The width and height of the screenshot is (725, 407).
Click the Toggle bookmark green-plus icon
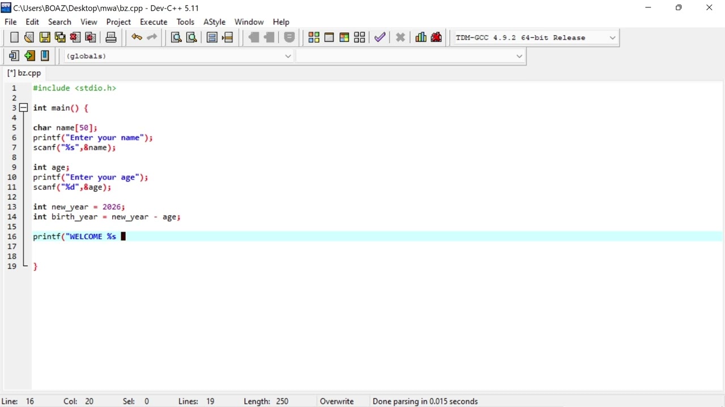(x=29, y=55)
